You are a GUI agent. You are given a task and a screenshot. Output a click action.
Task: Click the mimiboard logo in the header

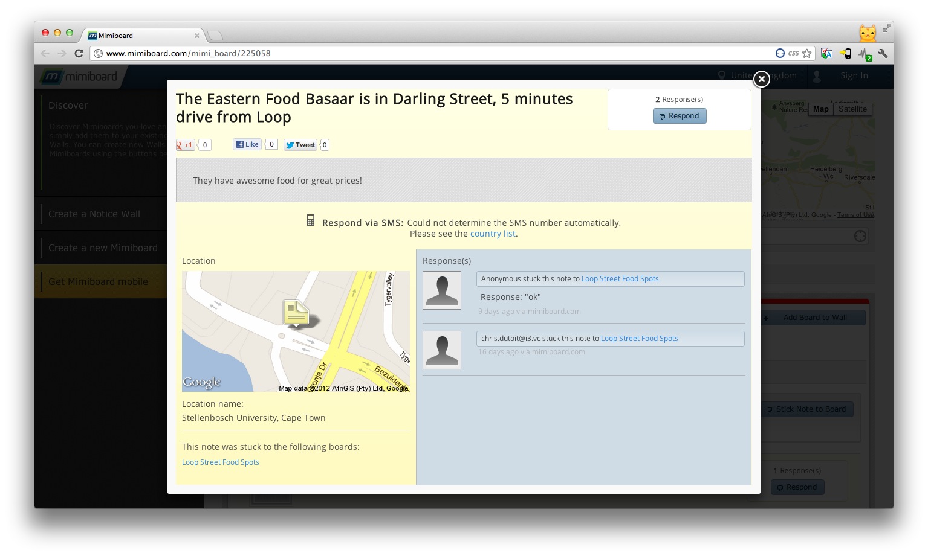click(80, 77)
